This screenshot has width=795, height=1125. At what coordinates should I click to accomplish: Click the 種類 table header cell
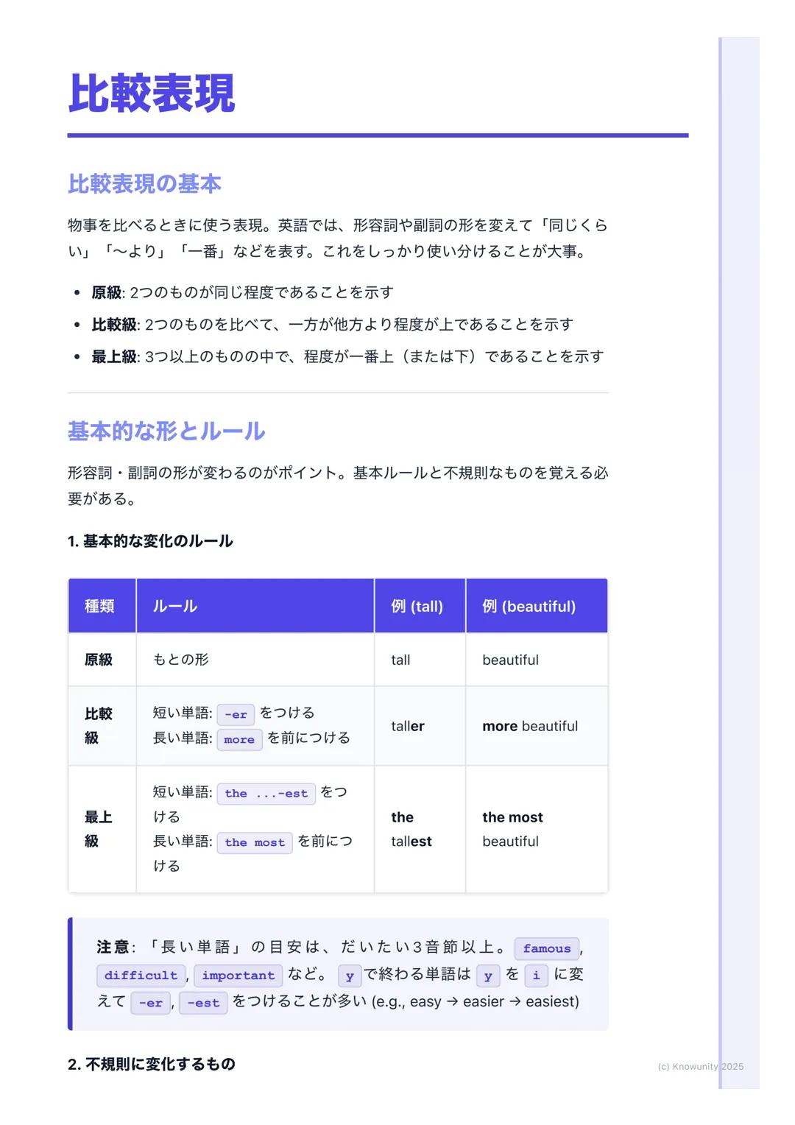pyautogui.click(x=101, y=605)
